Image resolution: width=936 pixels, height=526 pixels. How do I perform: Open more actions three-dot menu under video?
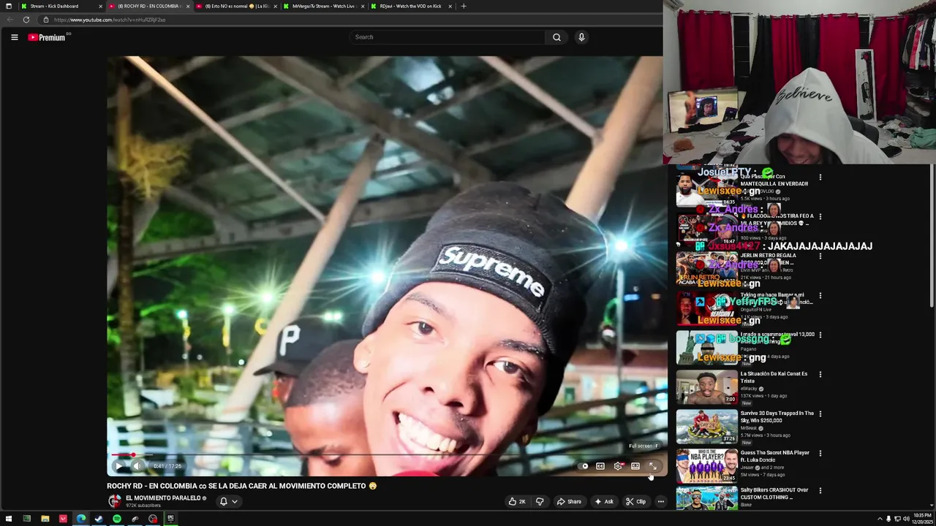click(661, 502)
